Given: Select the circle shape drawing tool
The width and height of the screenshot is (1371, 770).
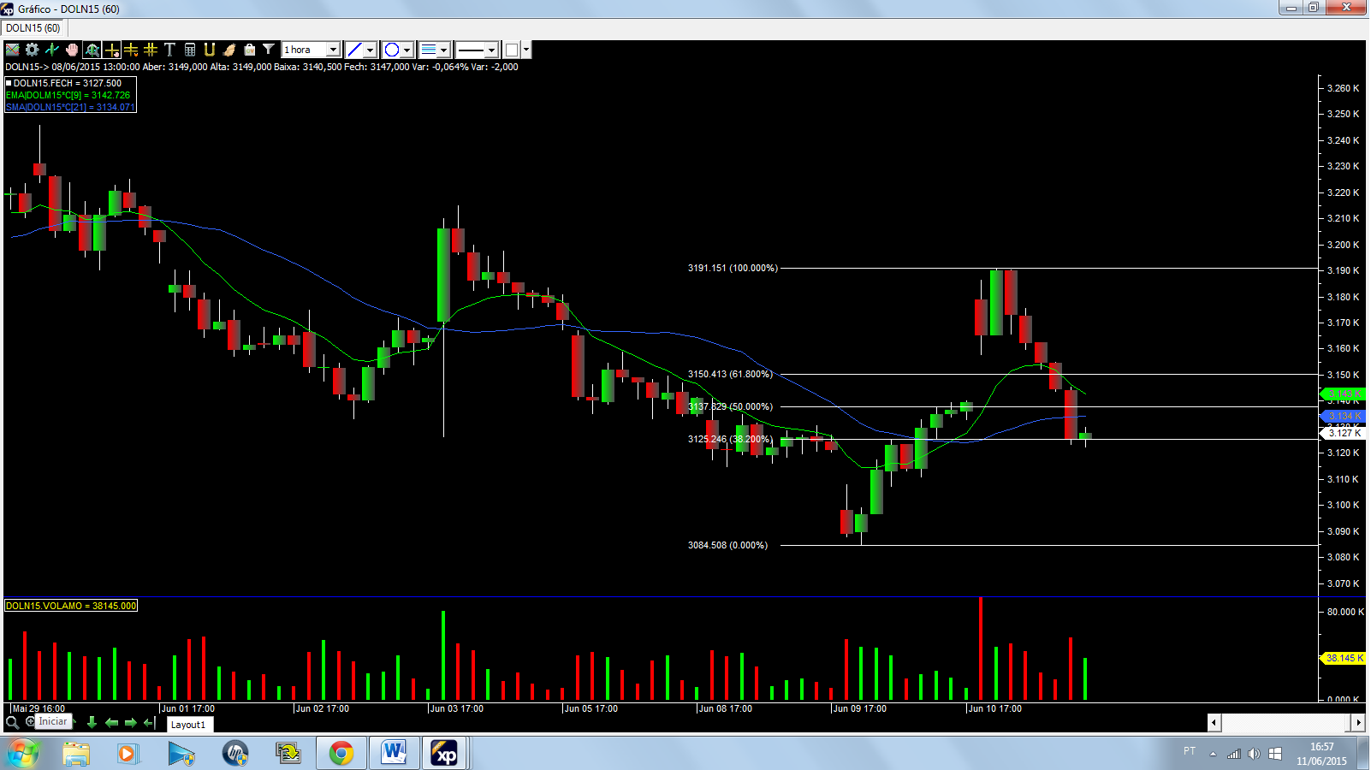Looking at the screenshot, I should pyautogui.click(x=392, y=50).
